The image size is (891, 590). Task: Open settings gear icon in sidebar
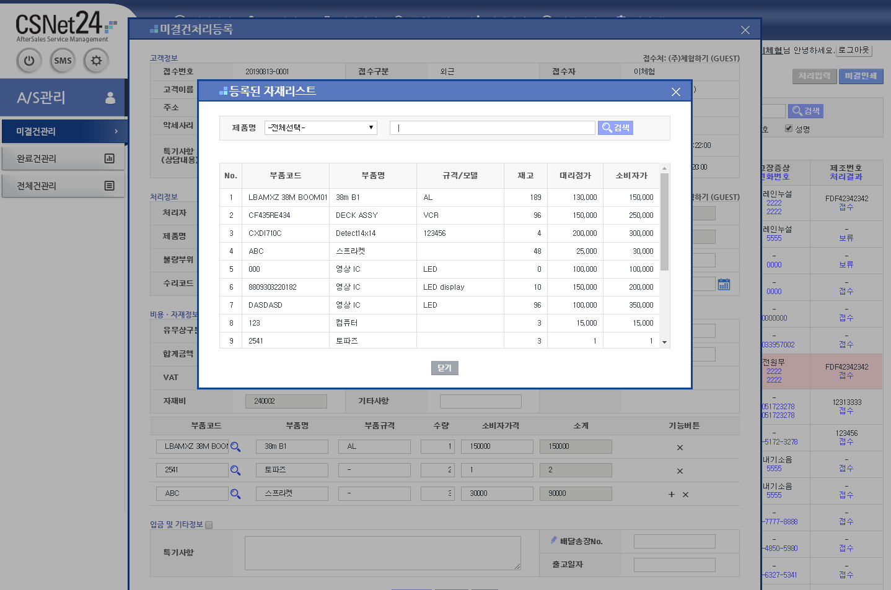point(96,61)
